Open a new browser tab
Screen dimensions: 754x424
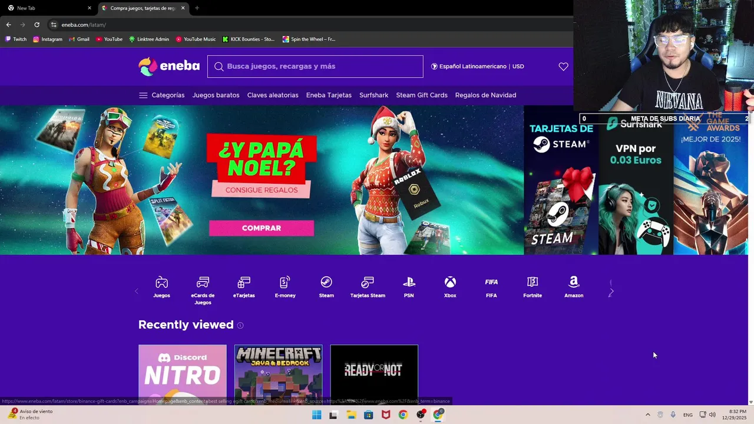pyautogui.click(x=197, y=8)
